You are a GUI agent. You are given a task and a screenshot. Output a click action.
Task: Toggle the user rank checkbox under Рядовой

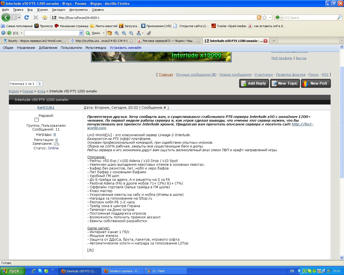(x=37, y=120)
